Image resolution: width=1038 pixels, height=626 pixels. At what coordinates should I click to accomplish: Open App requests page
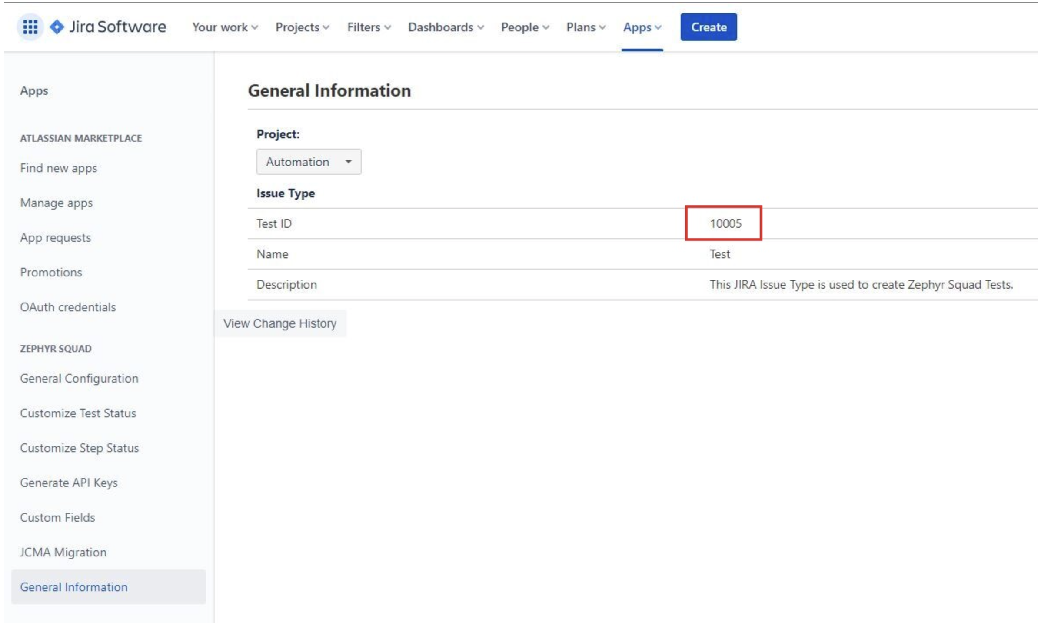pos(55,237)
